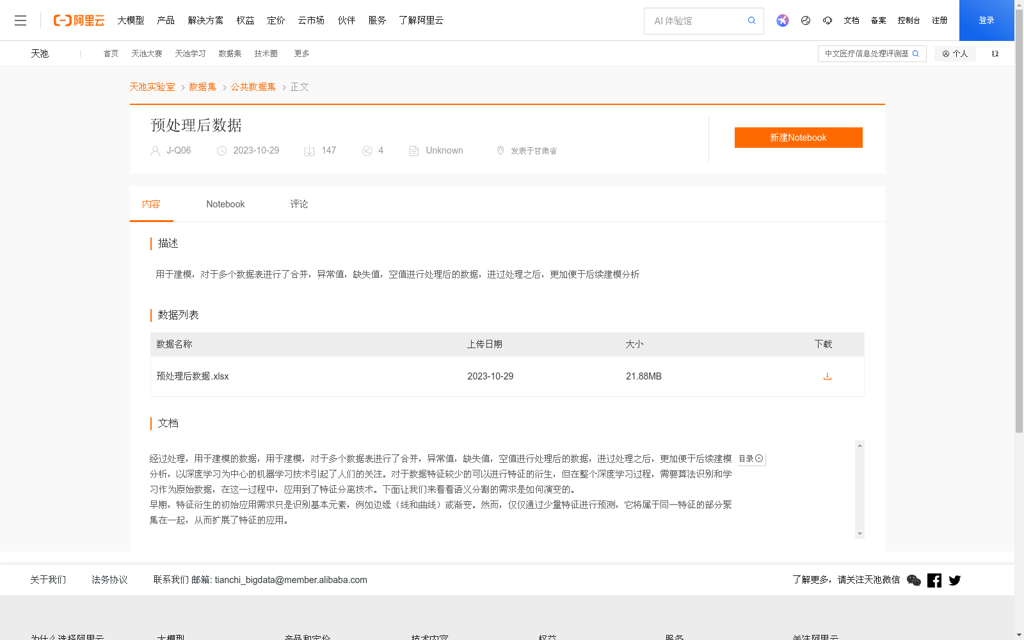1024x640 pixels.
Task: Click 预处理后数据.xlsx file name
Action: [x=193, y=376]
